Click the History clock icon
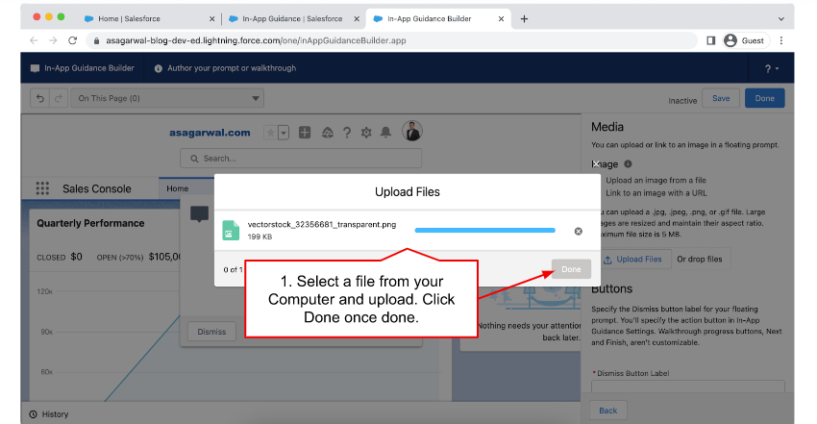Screen dimensions: 817x424 (34, 414)
